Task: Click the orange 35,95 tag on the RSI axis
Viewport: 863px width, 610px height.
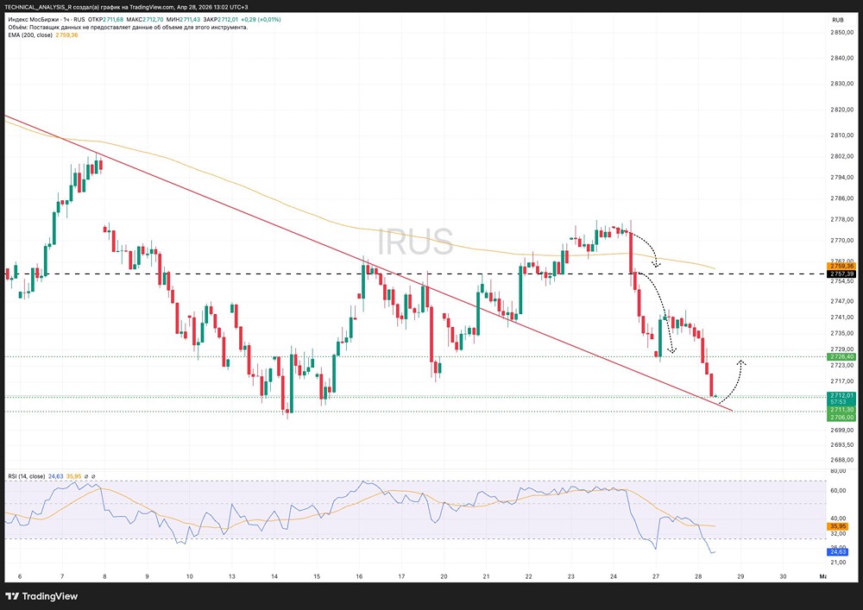Action: click(x=838, y=526)
